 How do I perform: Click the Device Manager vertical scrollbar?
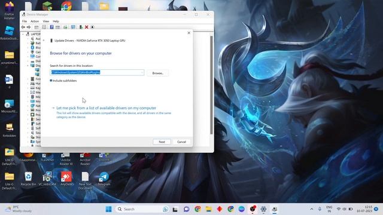[211, 85]
